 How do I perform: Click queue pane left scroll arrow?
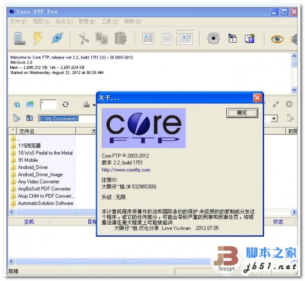pos(11,261)
